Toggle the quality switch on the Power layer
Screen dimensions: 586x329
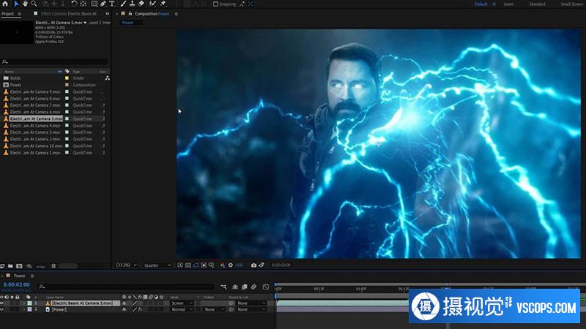[x=135, y=309]
